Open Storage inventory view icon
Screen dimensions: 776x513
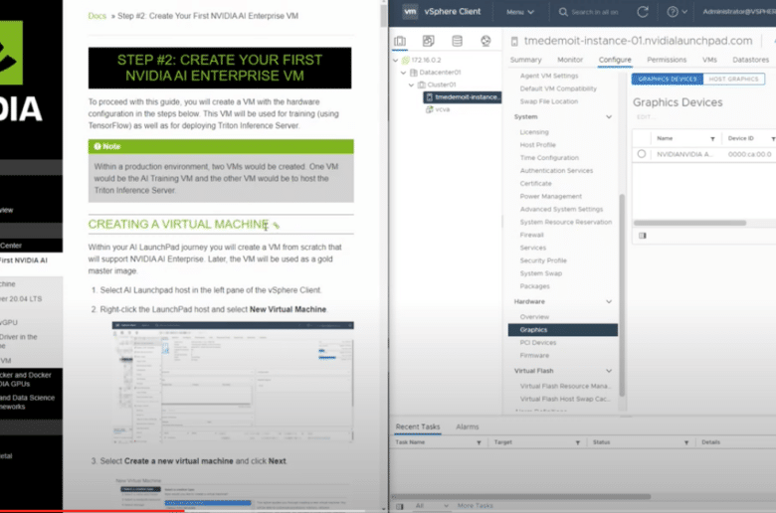tap(458, 41)
